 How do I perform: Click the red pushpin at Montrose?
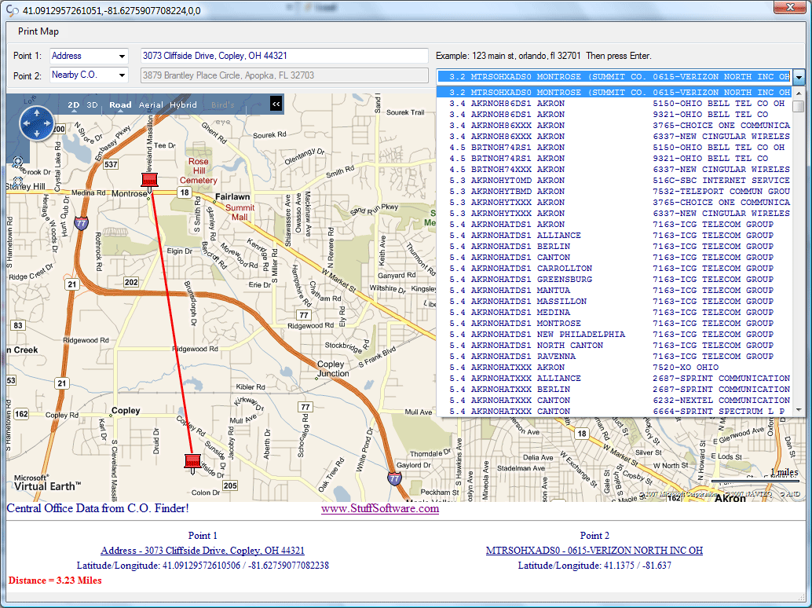[150, 181]
